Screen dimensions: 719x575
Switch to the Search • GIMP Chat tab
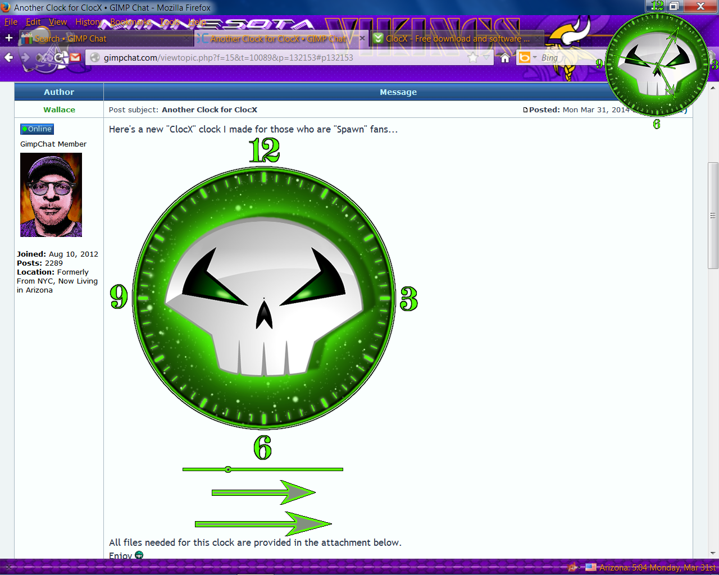[106, 39]
